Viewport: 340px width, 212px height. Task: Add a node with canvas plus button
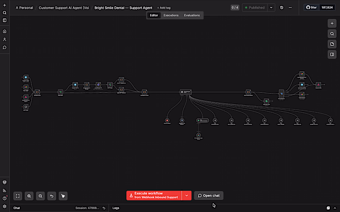point(332,23)
